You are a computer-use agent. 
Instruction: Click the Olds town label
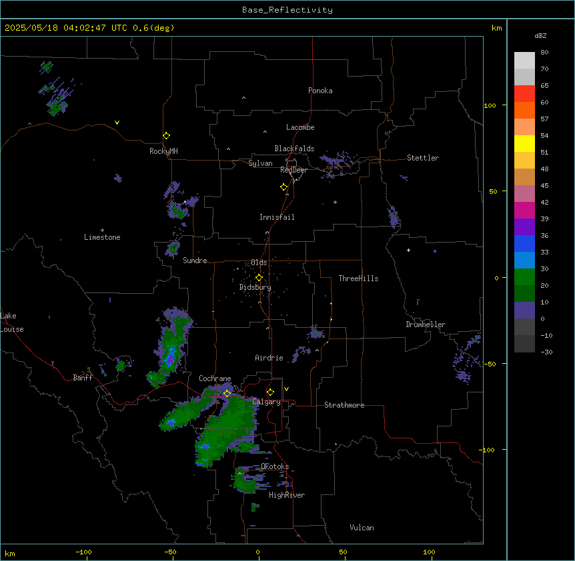pyautogui.click(x=259, y=263)
